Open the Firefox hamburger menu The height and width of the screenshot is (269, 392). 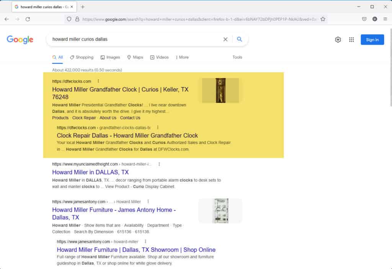point(385,19)
